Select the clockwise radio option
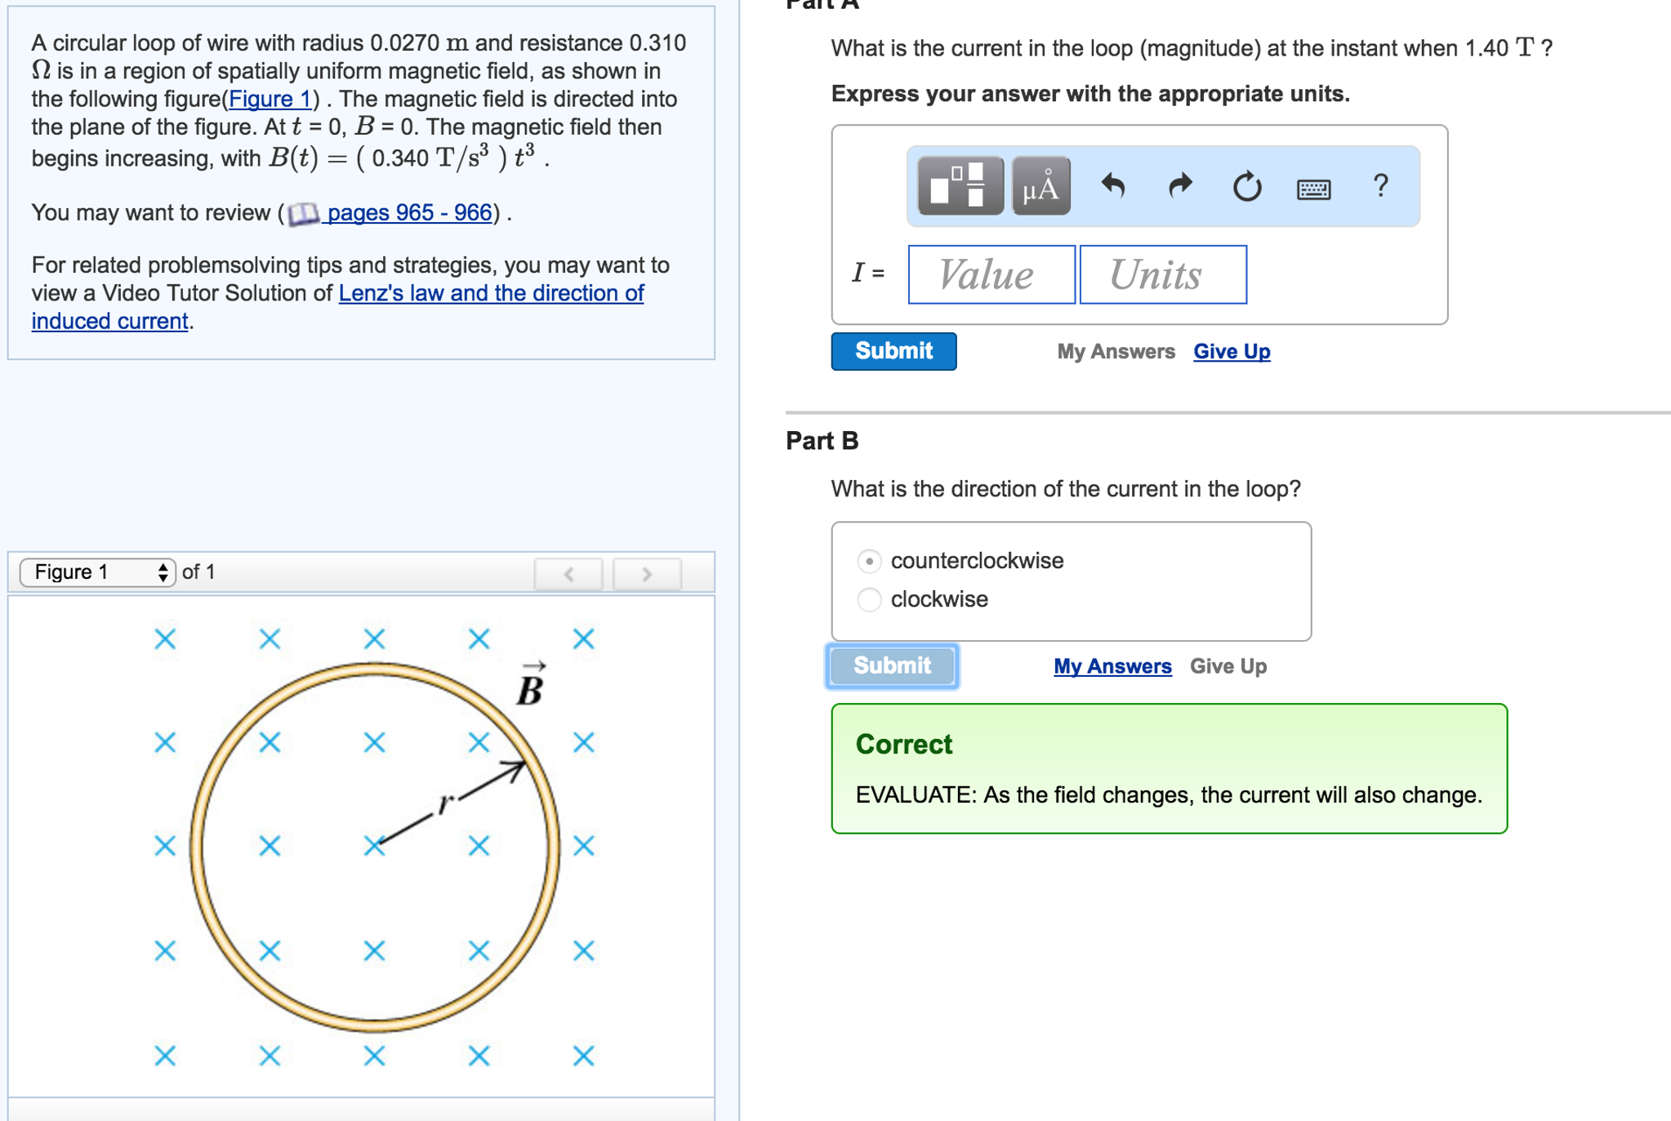Screen dimensions: 1671x1121 (x=869, y=599)
